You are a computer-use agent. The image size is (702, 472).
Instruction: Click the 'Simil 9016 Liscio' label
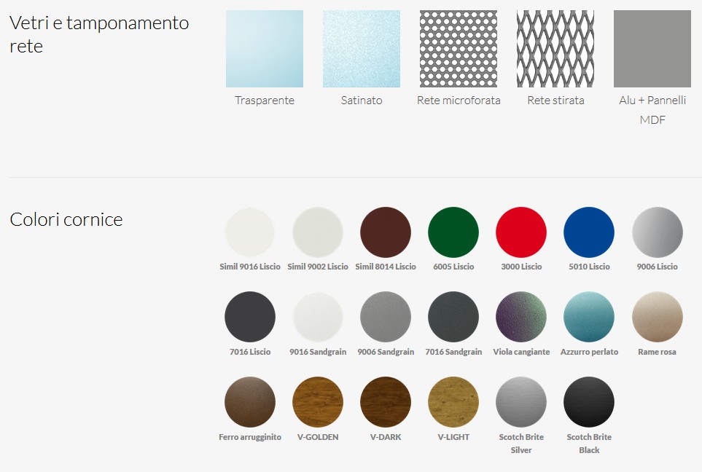pos(250,267)
